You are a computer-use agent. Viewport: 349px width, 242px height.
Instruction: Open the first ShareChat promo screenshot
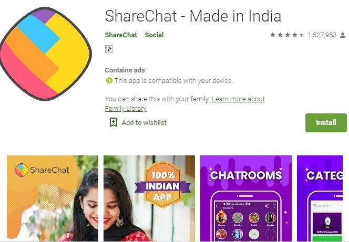pyautogui.click(x=53, y=198)
